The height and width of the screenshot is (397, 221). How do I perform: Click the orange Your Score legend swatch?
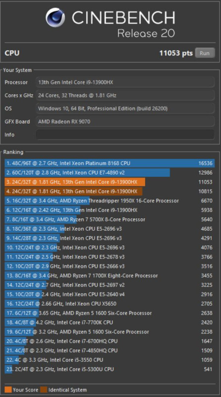(x=8, y=390)
